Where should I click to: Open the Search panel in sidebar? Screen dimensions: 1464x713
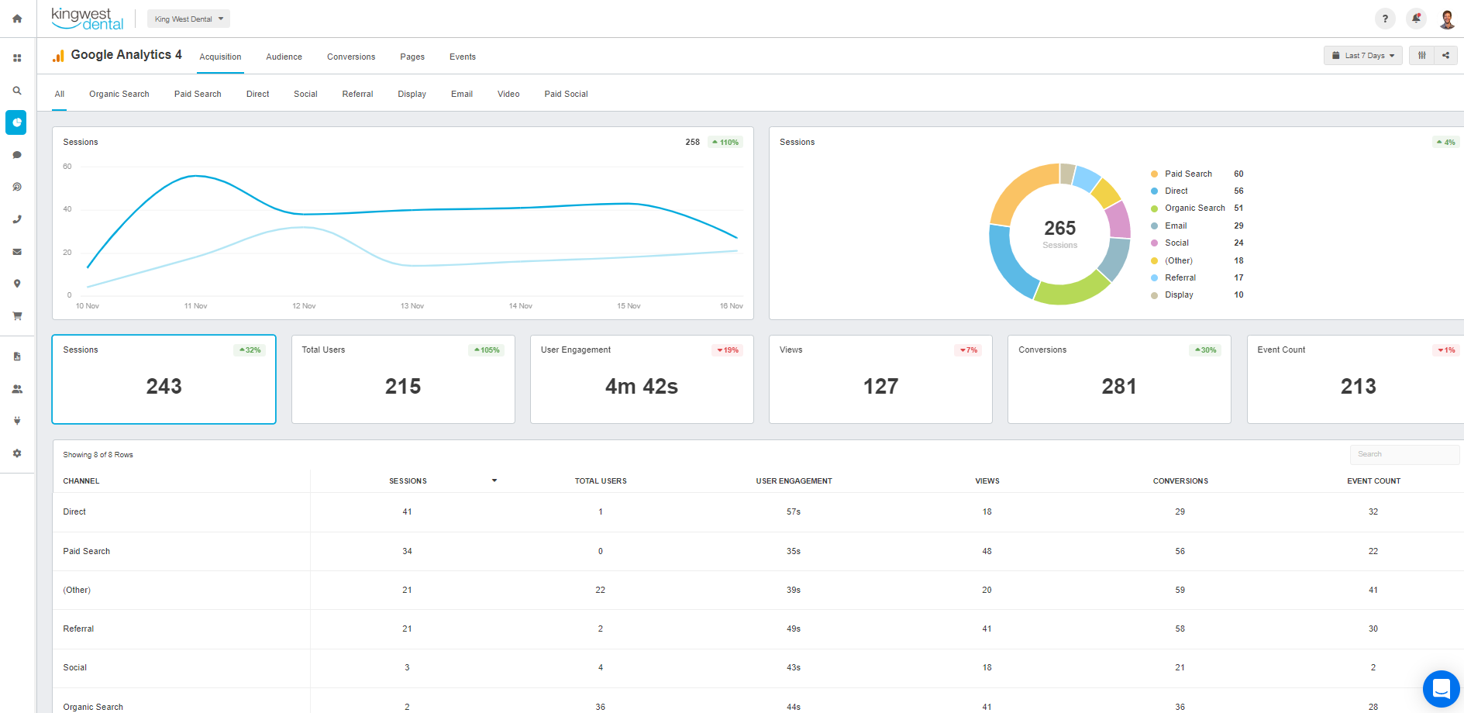tap(16, 90)
